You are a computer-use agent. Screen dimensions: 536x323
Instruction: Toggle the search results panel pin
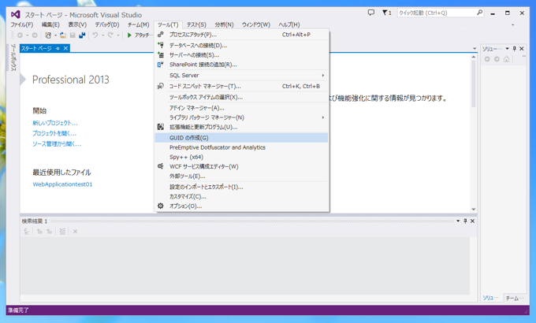pos(465,221)
